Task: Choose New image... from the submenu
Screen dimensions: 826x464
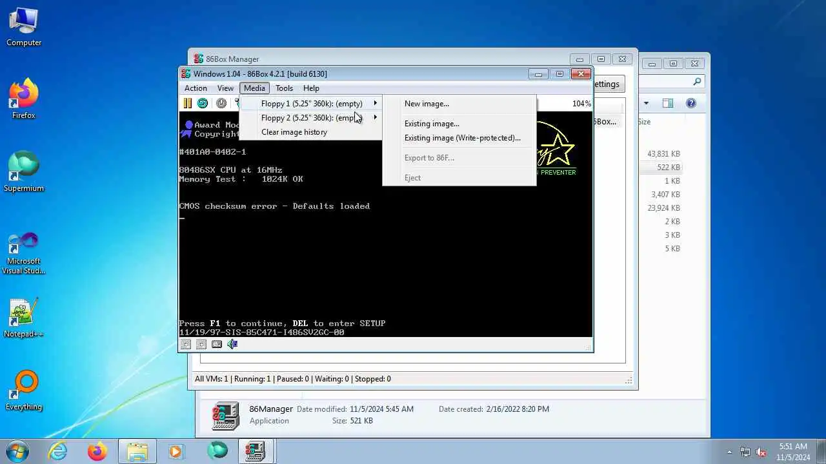Action: [459, 103]
